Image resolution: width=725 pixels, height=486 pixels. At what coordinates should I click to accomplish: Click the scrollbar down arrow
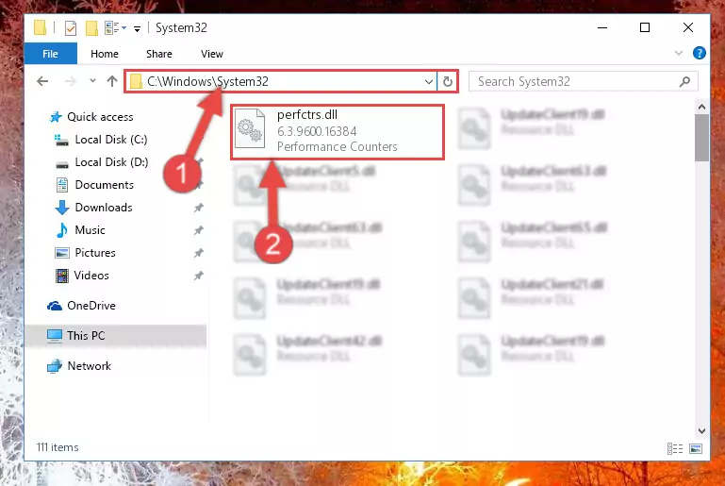click(701, 431)
